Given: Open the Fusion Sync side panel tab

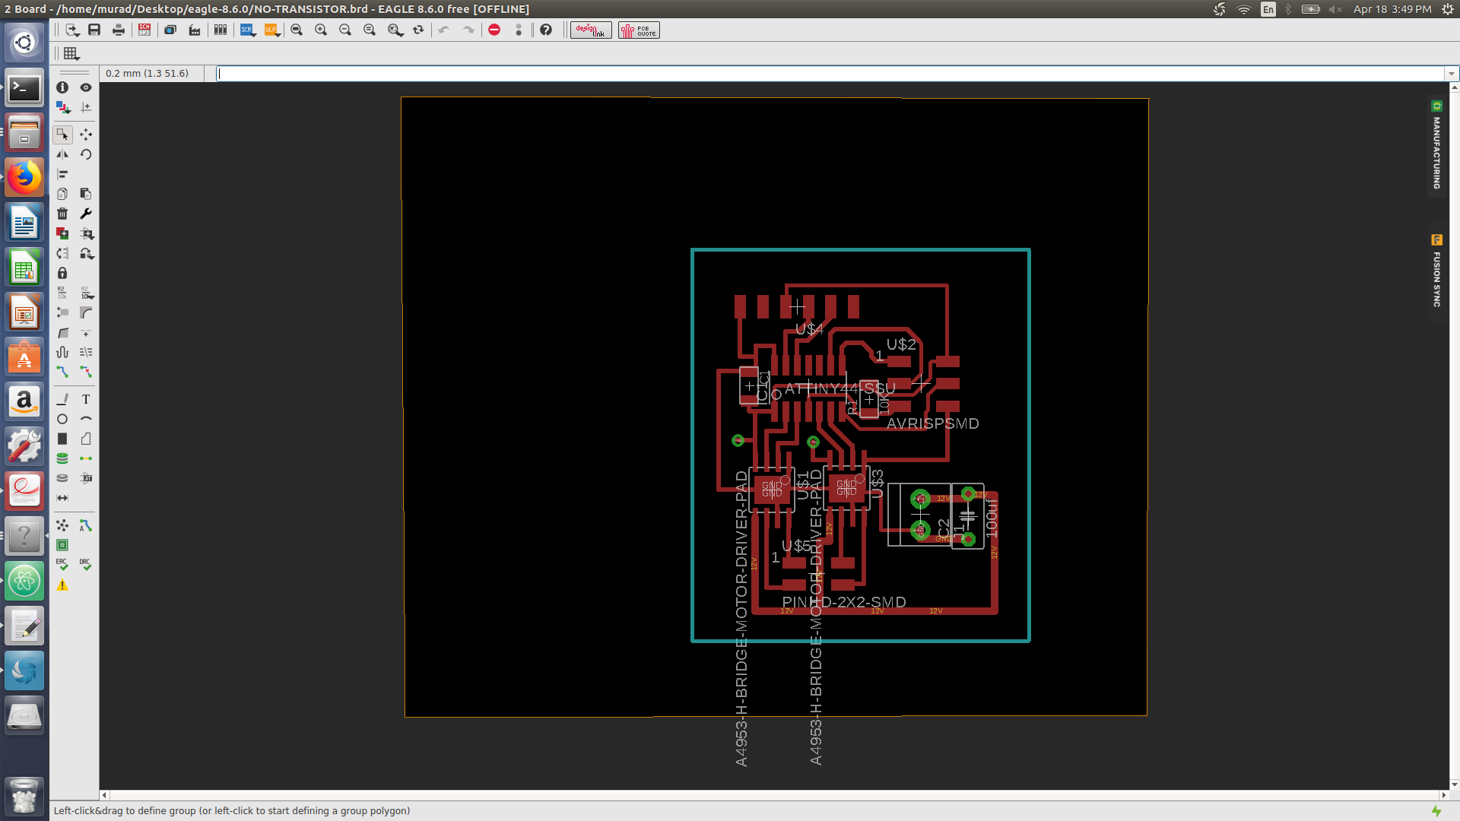Looking at the screenshot, I should tap(1436, 272).
